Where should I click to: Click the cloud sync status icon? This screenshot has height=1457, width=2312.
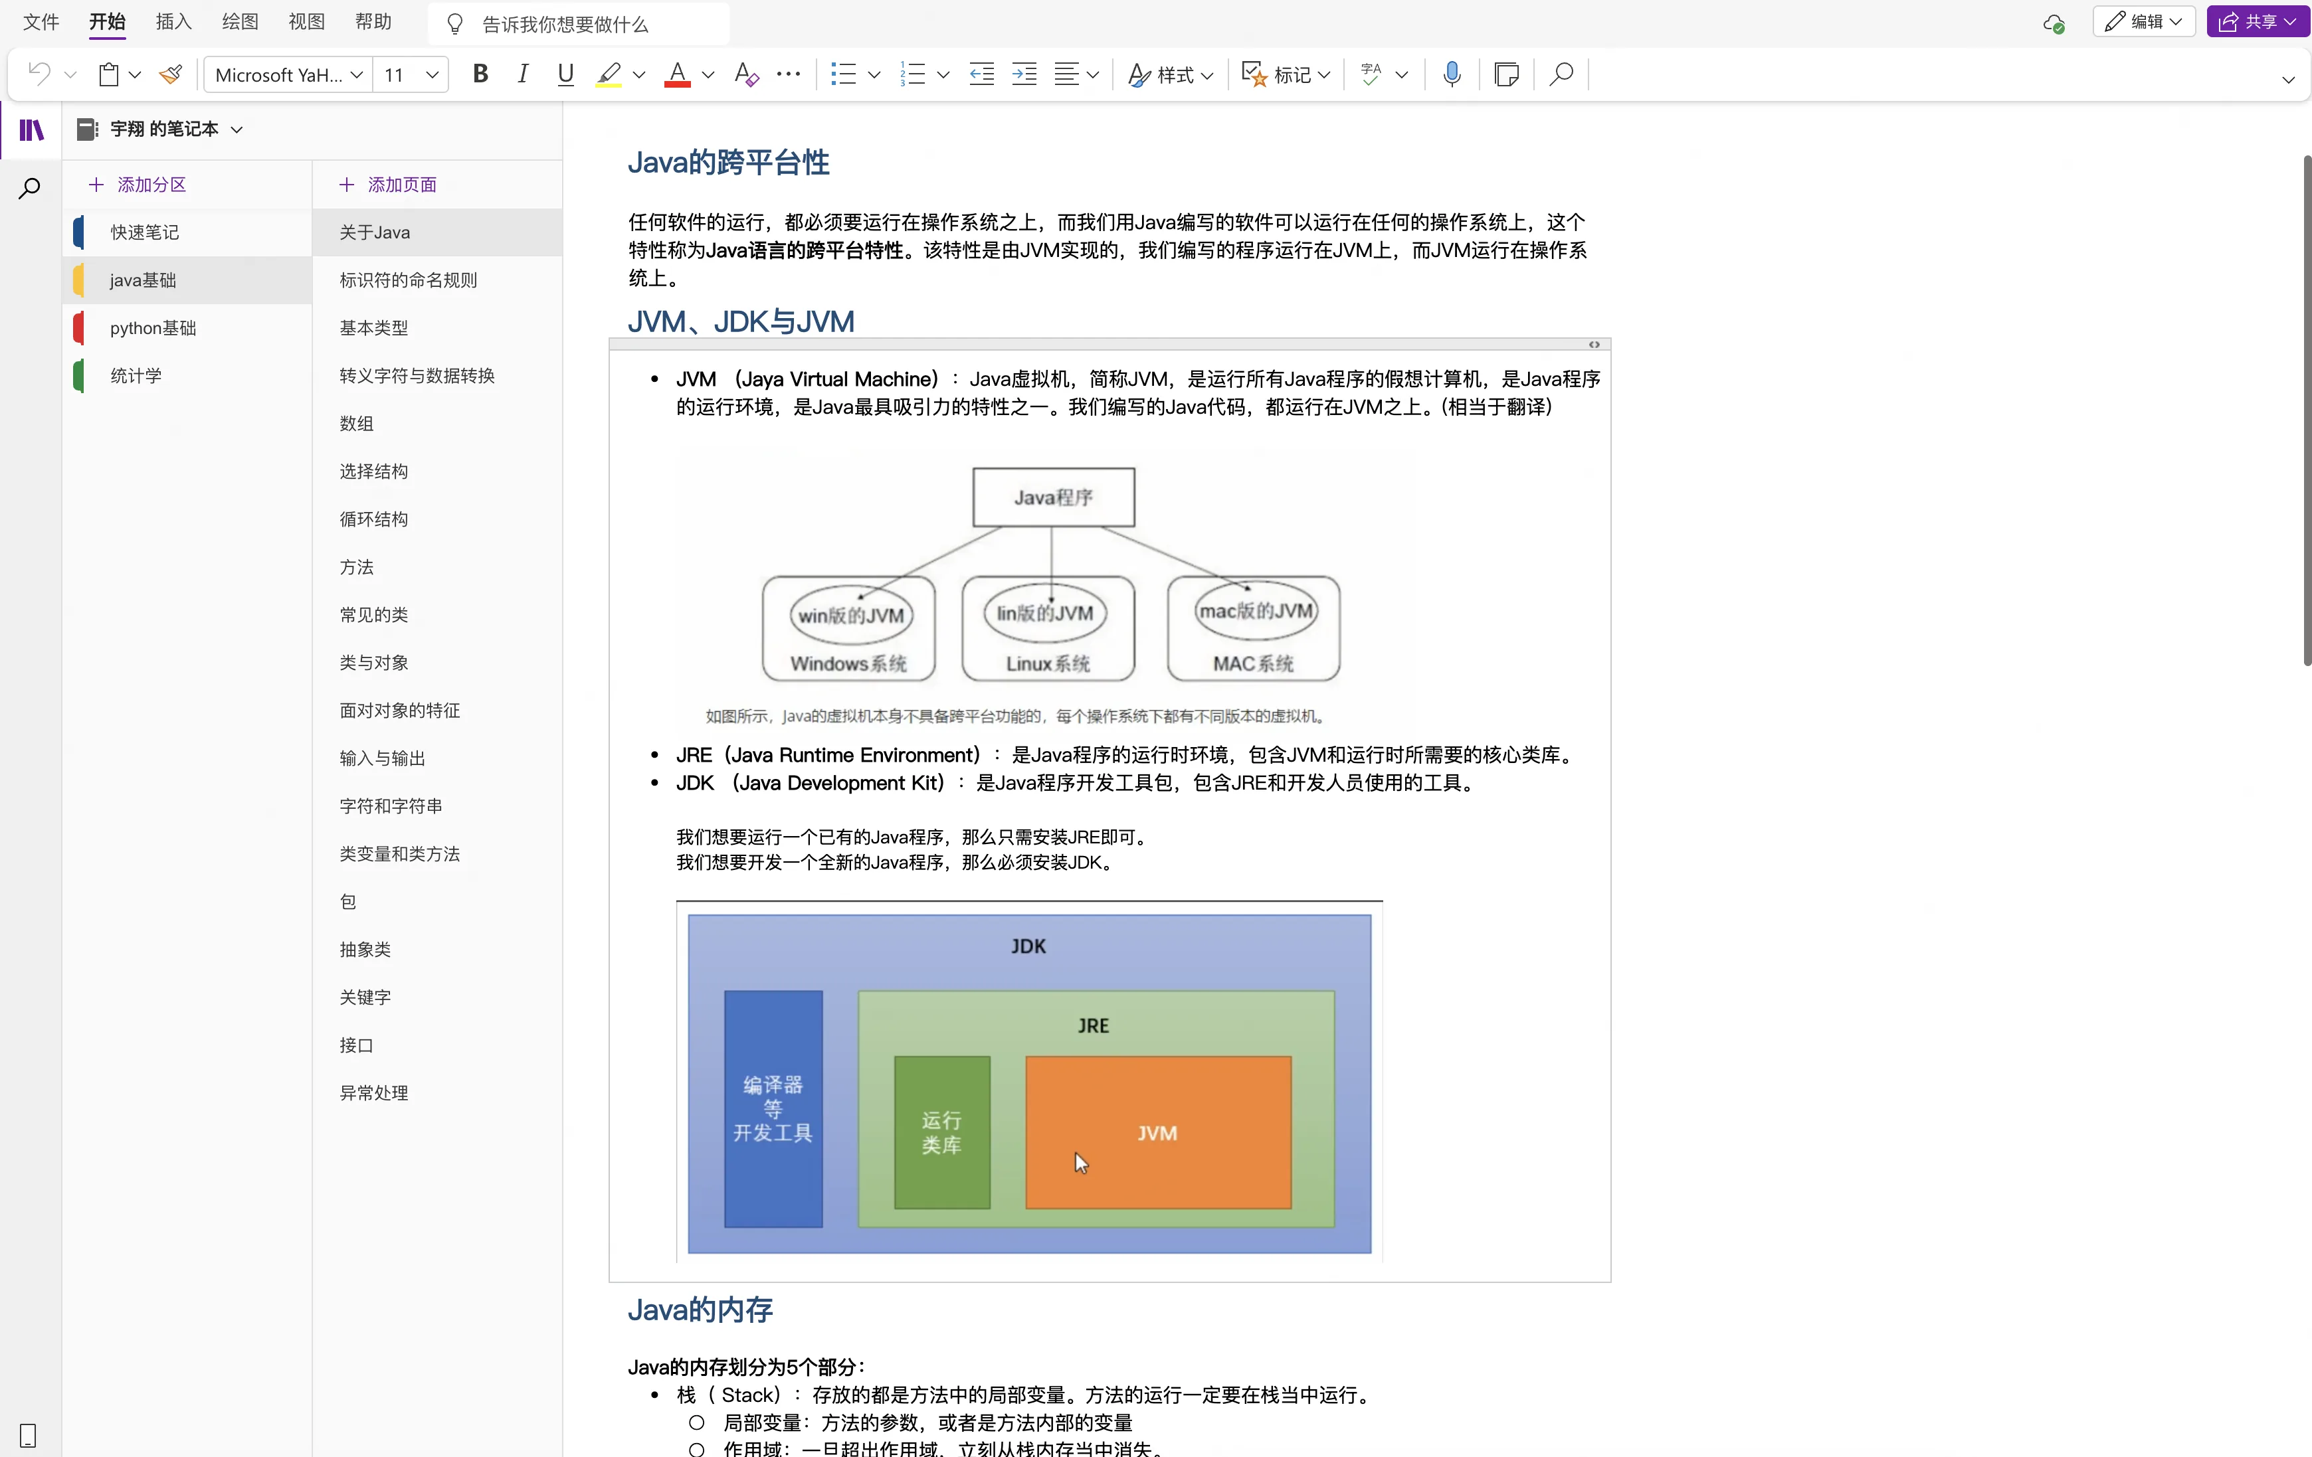pos(2053,23)
